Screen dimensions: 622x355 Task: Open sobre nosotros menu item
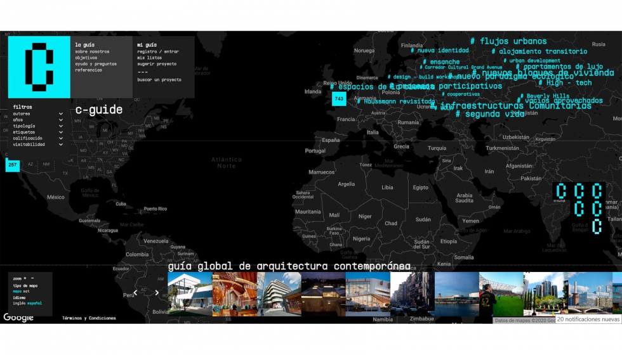coord(92,51)
